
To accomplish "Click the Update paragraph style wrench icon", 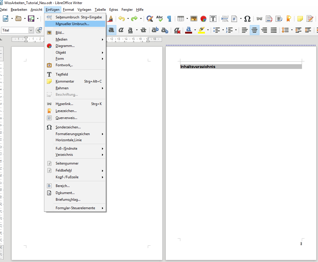I will 39,30.
